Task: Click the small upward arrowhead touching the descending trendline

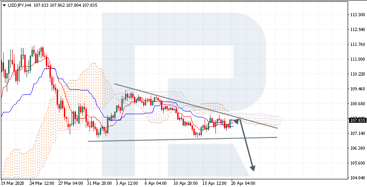Action: point(236,120)
